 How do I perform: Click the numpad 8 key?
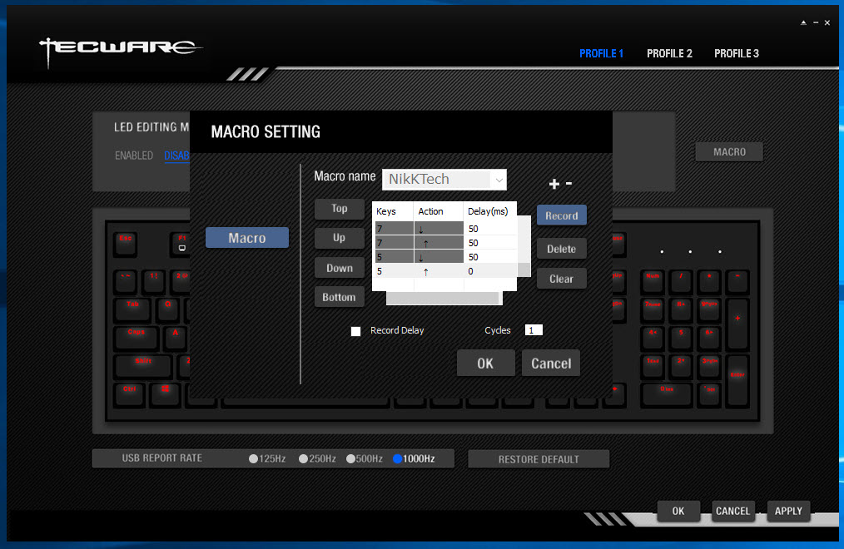pos(681,310)
